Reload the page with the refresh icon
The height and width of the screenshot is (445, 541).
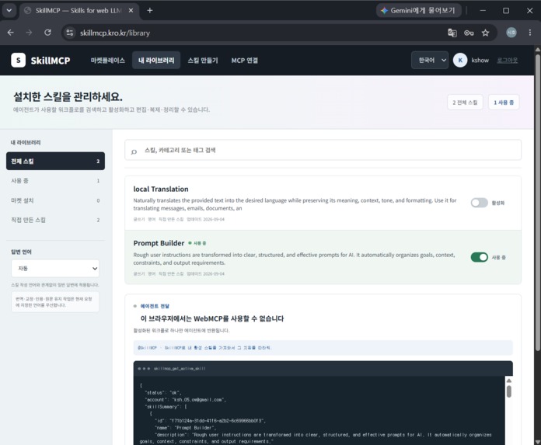47,33
